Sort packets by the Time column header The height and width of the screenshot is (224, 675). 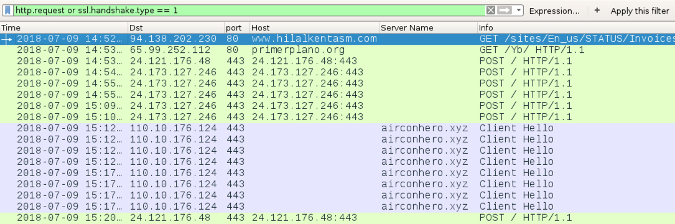click(x=64, y=27)
